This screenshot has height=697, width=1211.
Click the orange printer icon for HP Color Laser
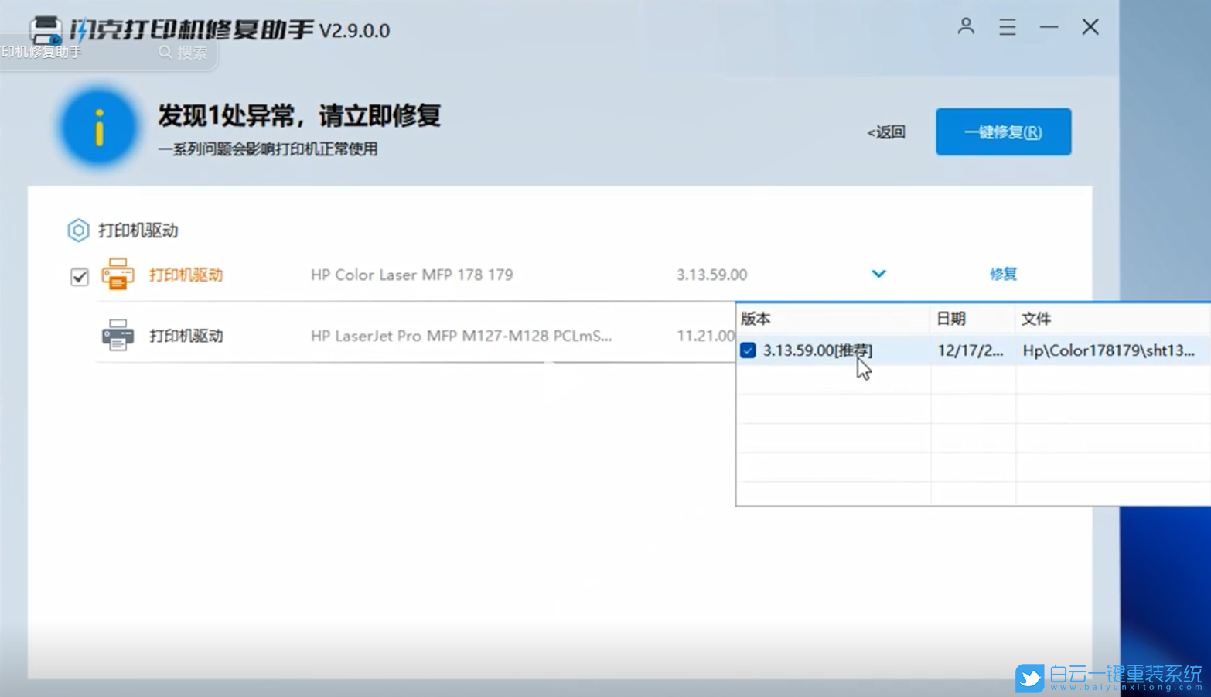tap(118, 275)
